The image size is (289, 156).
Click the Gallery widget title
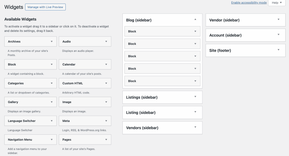13,102
